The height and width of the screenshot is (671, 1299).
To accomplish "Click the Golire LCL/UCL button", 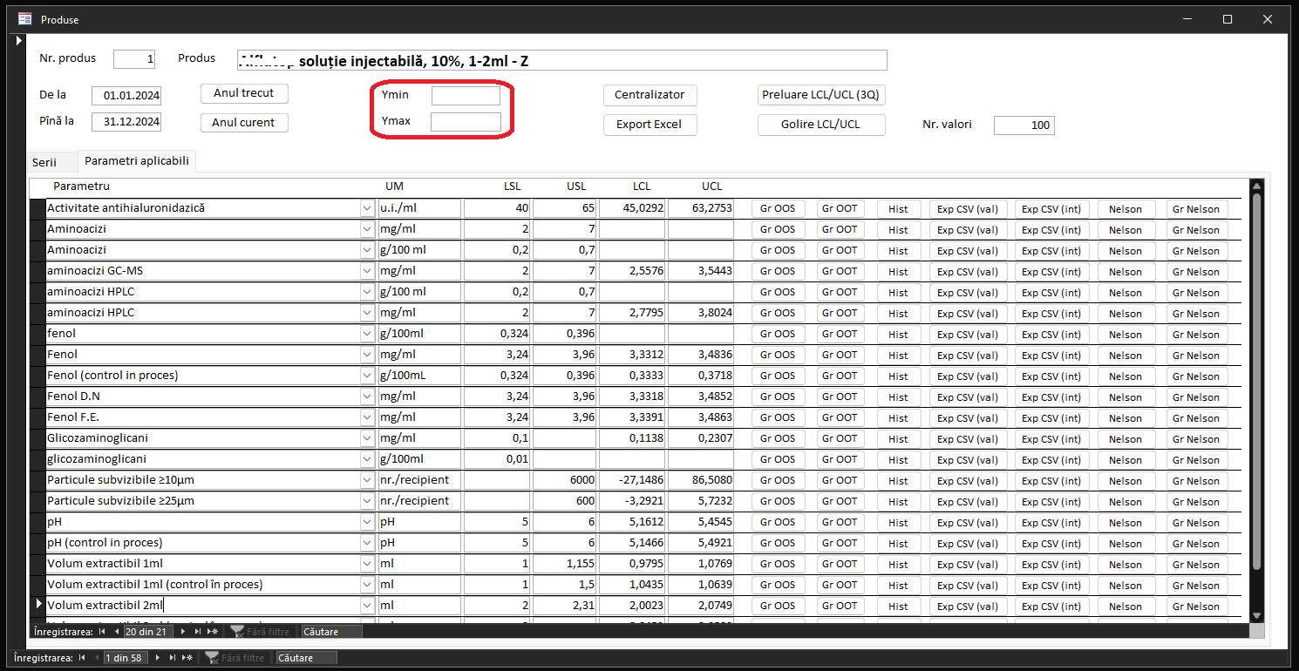I will [821, 125].
